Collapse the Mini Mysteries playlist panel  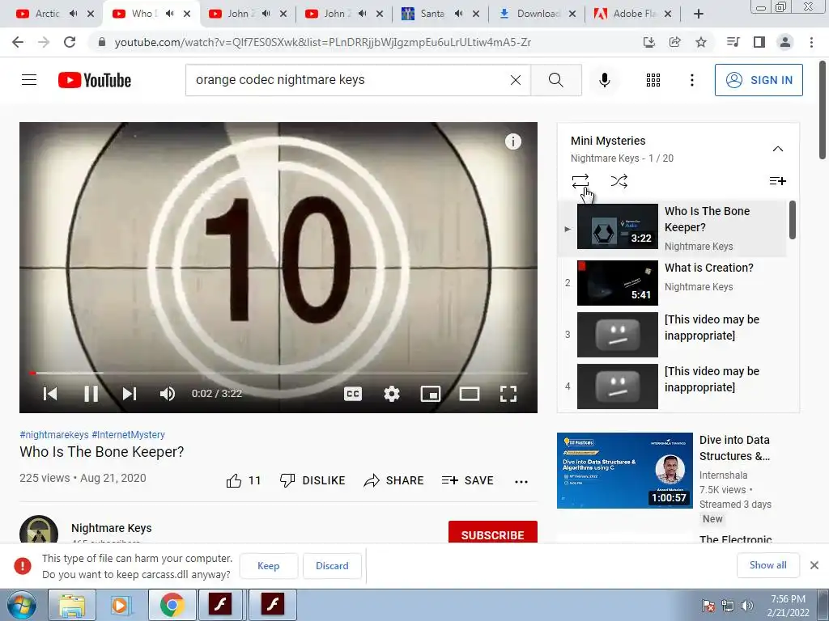coord(777,149)
